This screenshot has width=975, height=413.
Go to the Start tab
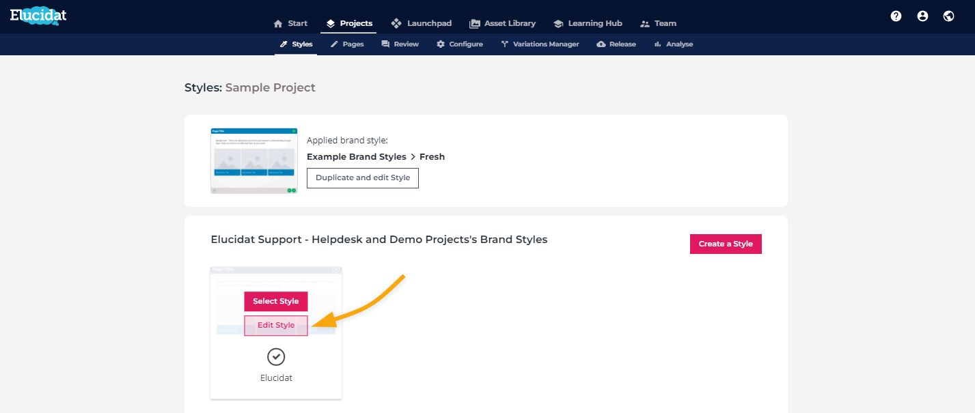point(290,23)
